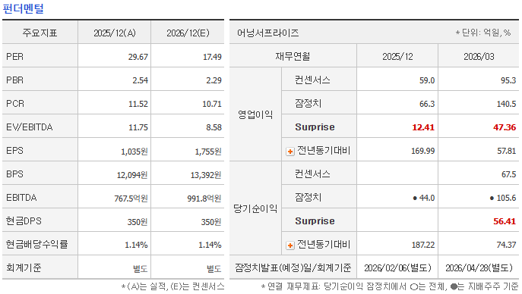Click EPS value 1,035원

134,152
